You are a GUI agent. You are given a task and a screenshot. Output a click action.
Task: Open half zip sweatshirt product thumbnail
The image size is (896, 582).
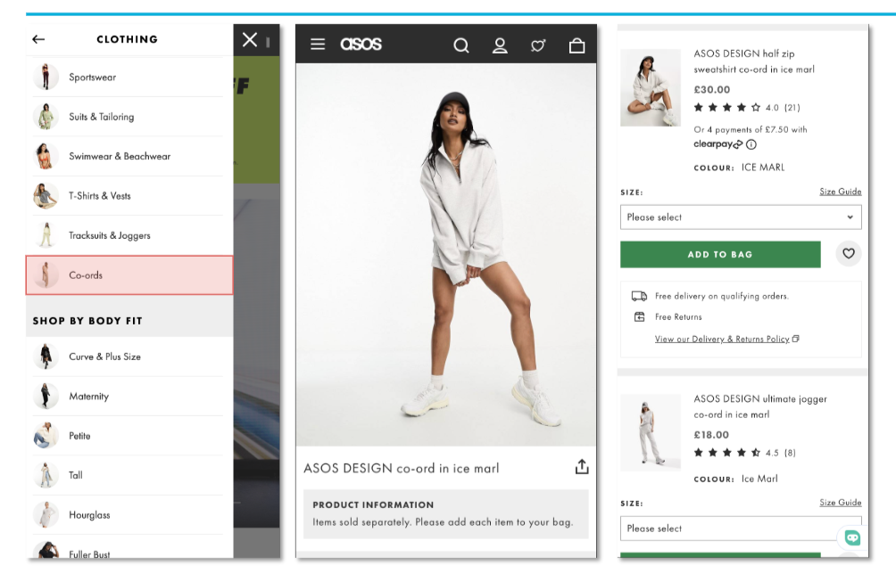tap(651, 87)
